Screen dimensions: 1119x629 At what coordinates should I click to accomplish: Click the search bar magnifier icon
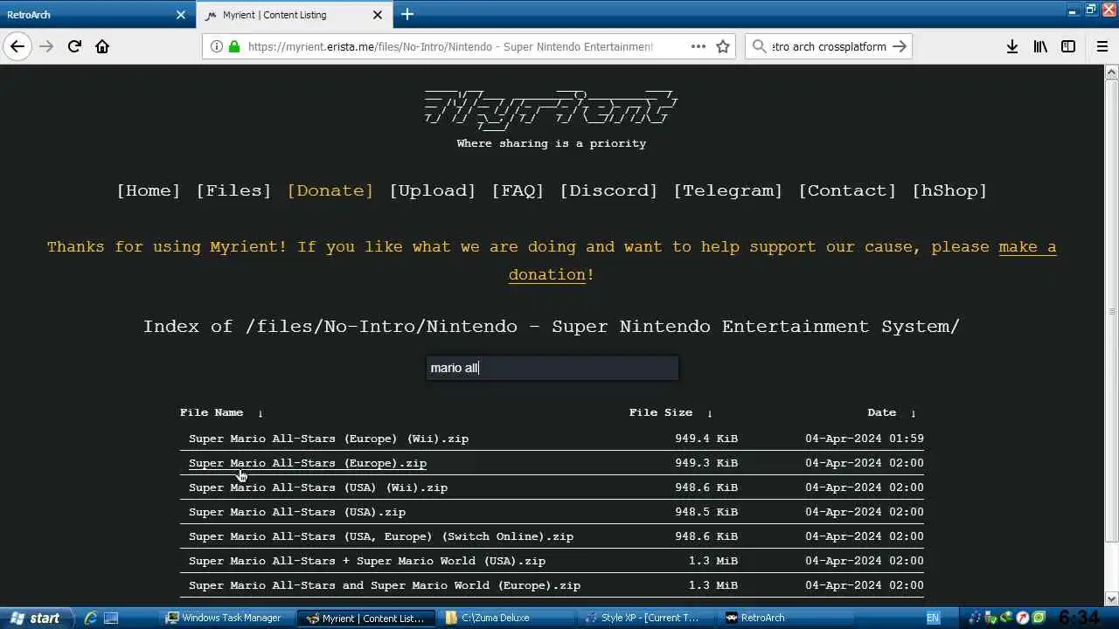pos(759,46)
